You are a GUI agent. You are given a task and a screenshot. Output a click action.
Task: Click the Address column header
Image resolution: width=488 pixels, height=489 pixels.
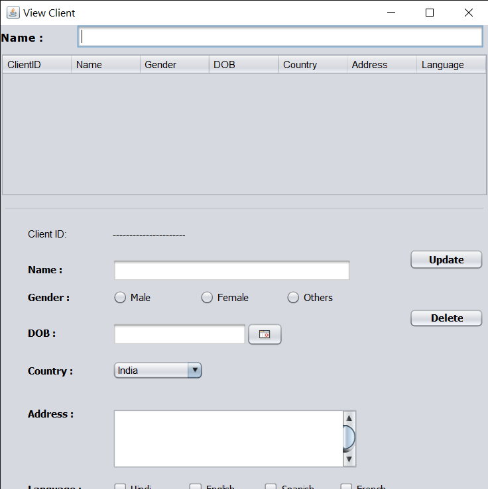[x=382, y=65]
